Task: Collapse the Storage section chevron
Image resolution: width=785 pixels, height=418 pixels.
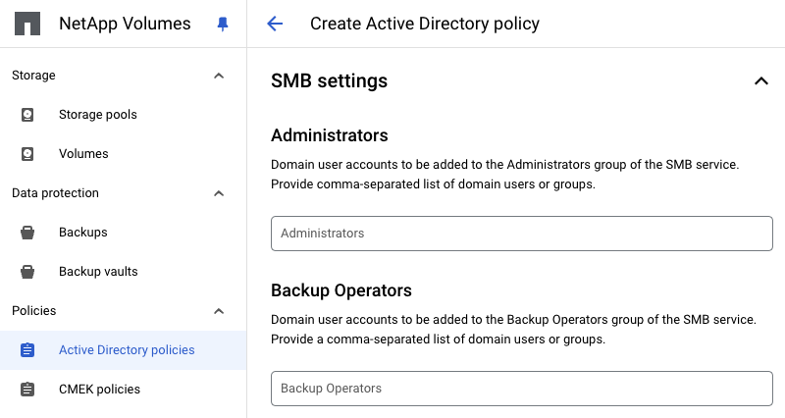Action: pos(219,76)
